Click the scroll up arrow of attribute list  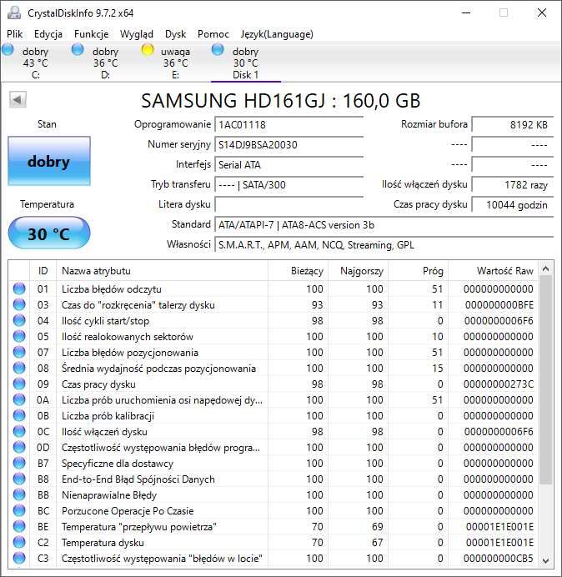tap(546, 269)
